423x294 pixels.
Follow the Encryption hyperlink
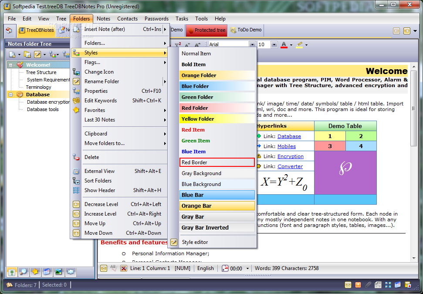(291, 156)
